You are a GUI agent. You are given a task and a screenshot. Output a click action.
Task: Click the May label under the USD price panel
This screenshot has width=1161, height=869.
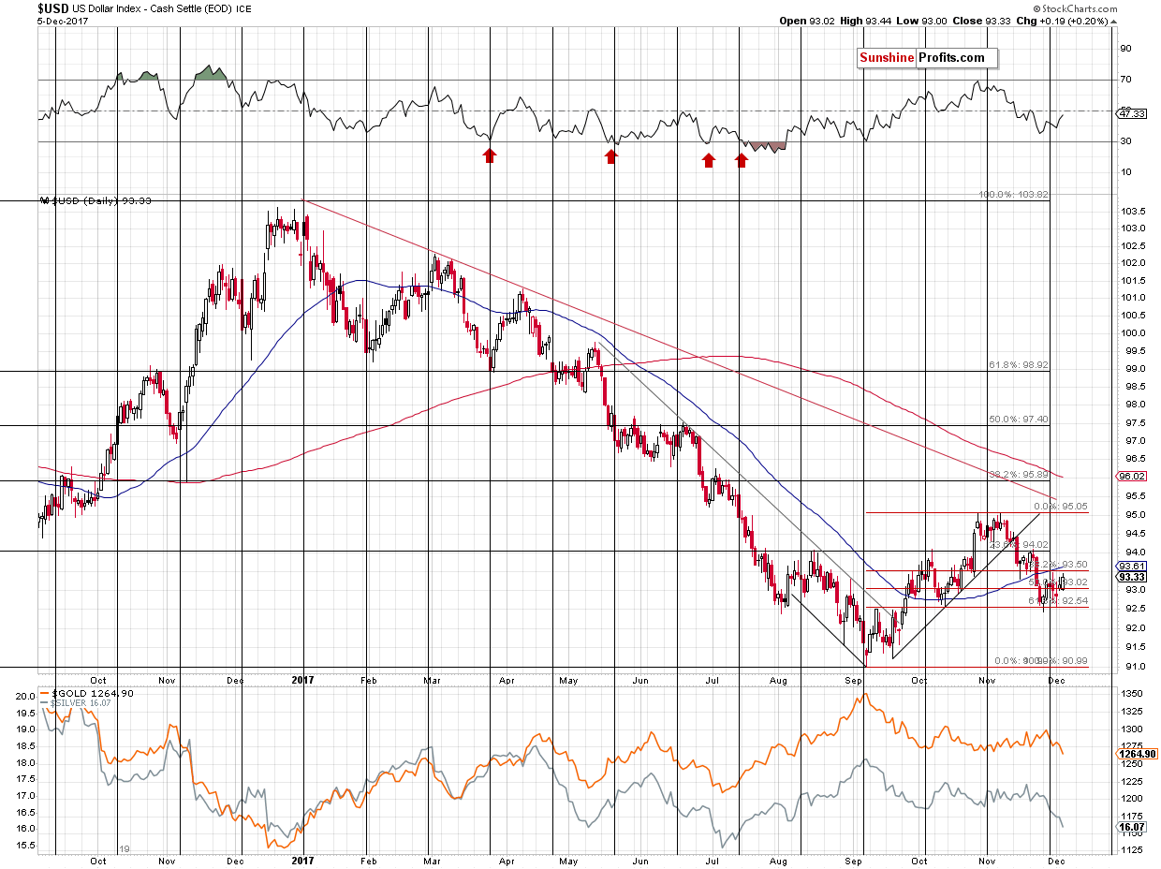point(569,680)
